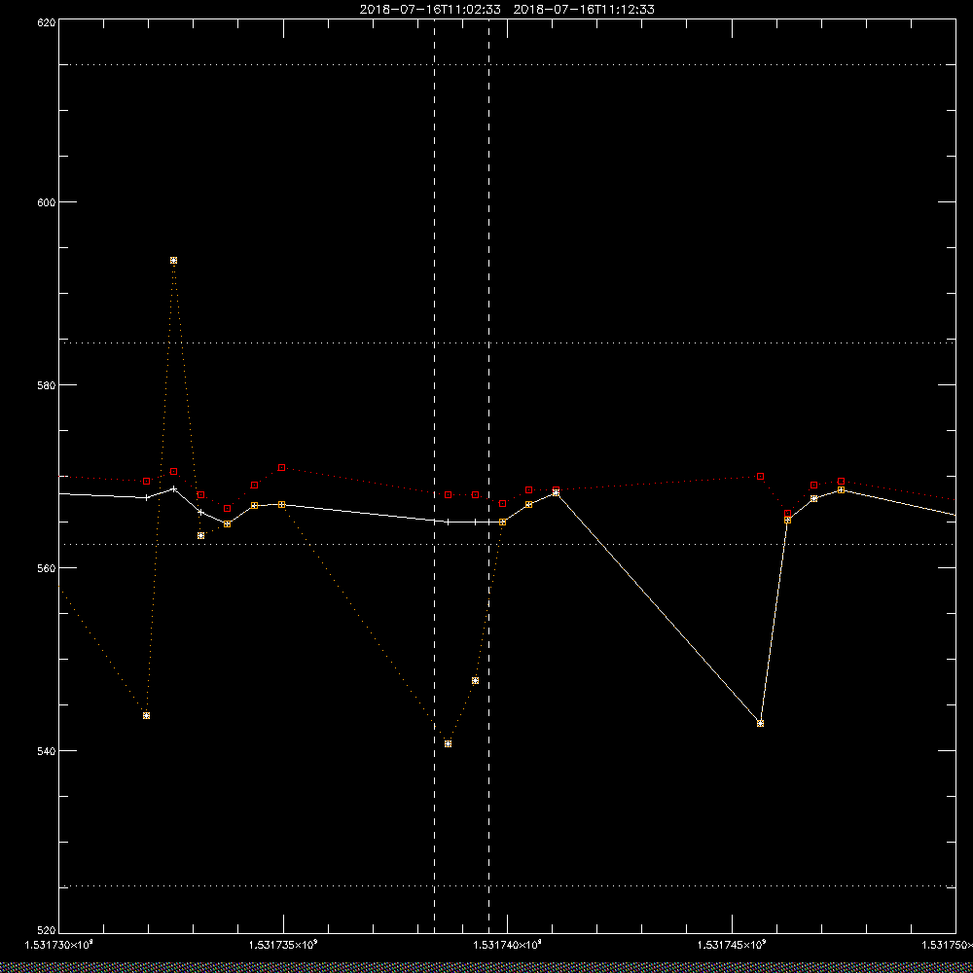Click the white line's minimum point near 543
This screenshot has height=973, width=973.
pyautogui.click(x=761, y=724)
